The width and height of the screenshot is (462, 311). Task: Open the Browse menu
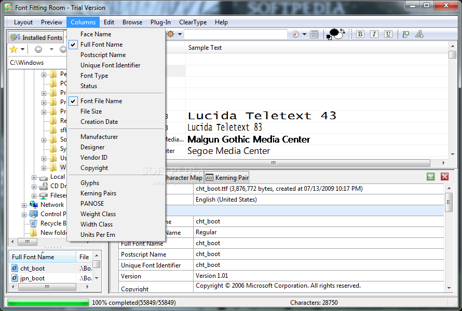pyautogui.click(x=132, y=22)
